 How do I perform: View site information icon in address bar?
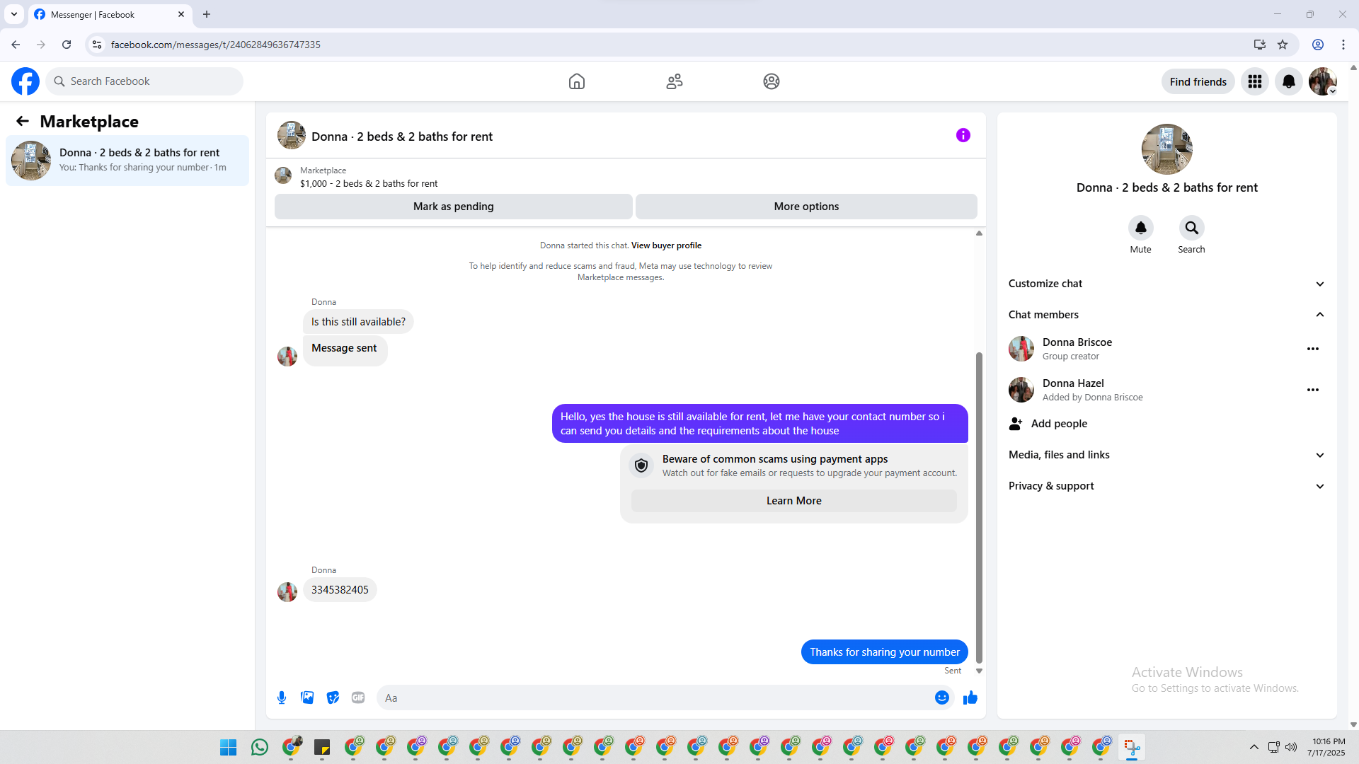tap(97, 45)
